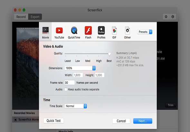190x132 pixels.
Task: Click '~231.3 MB max file size.' text
Action: pyautogui.click(x=130, y=65)
